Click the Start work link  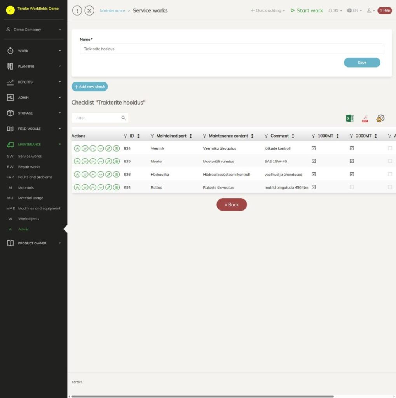(307, 10)
